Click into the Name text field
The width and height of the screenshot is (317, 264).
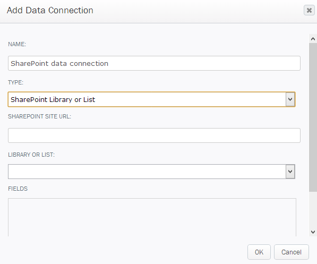(x=154, y=63)
